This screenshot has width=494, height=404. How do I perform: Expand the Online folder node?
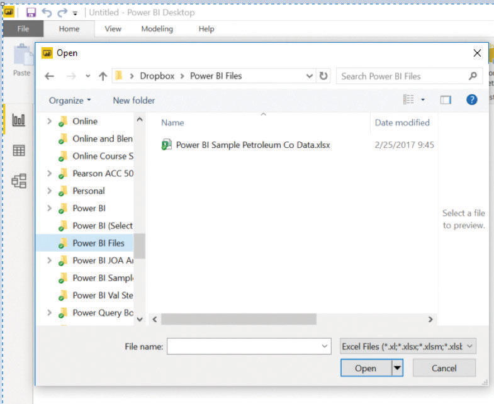pyautogui.click(x=49, y=121)
